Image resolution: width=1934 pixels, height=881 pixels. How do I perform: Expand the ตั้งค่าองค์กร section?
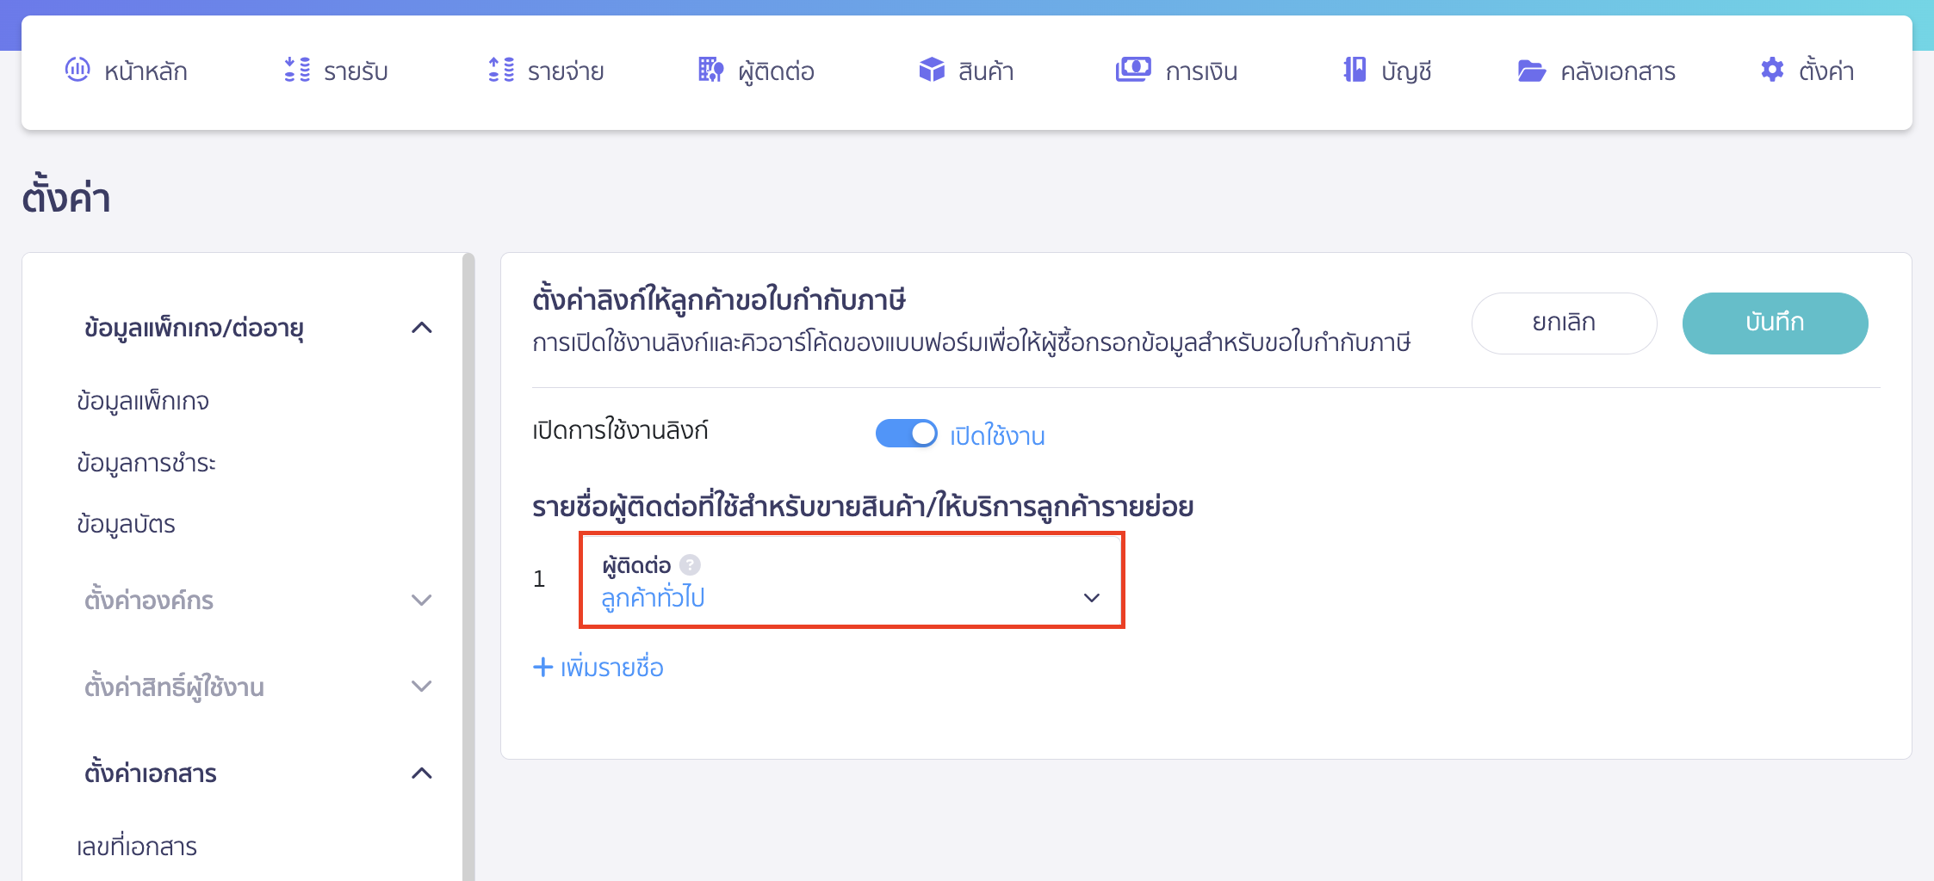[421, 600]
